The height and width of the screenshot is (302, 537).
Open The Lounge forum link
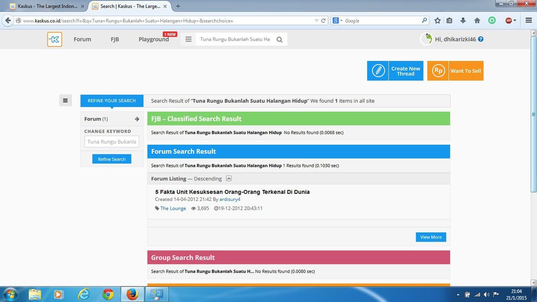(173, 208)
